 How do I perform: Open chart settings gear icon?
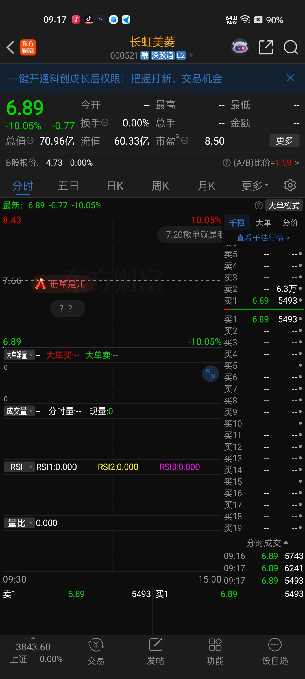(290, 185)
